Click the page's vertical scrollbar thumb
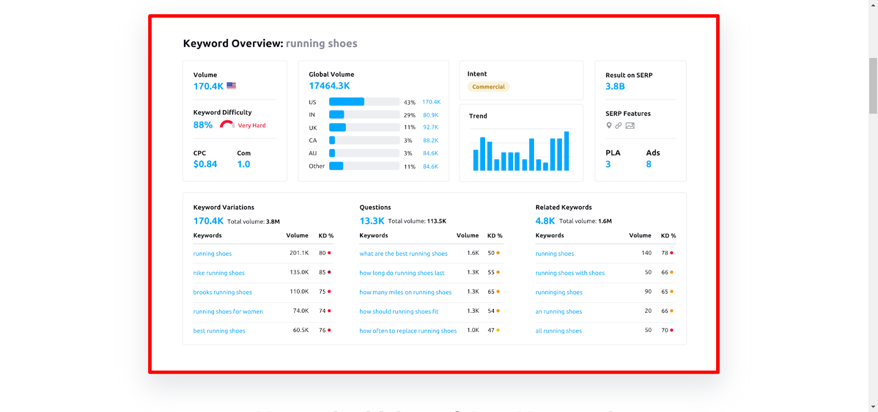 873,85
